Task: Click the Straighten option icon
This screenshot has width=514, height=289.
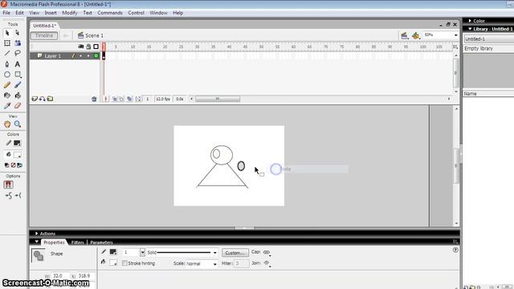Action: coord(18,196)
